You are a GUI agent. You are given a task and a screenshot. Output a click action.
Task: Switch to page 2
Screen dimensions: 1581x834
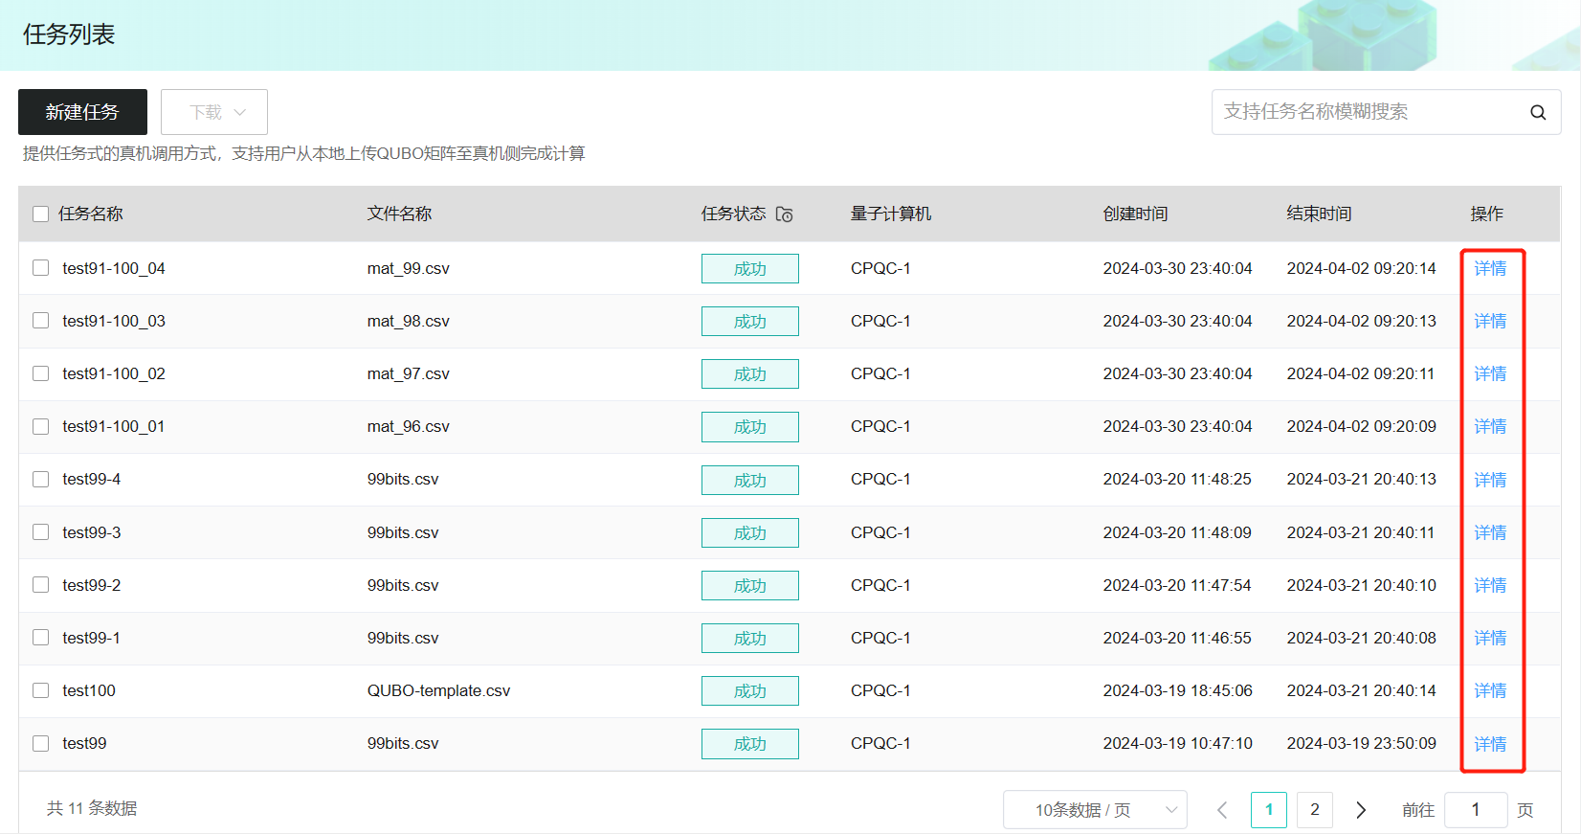click(x=1314, y=810)
